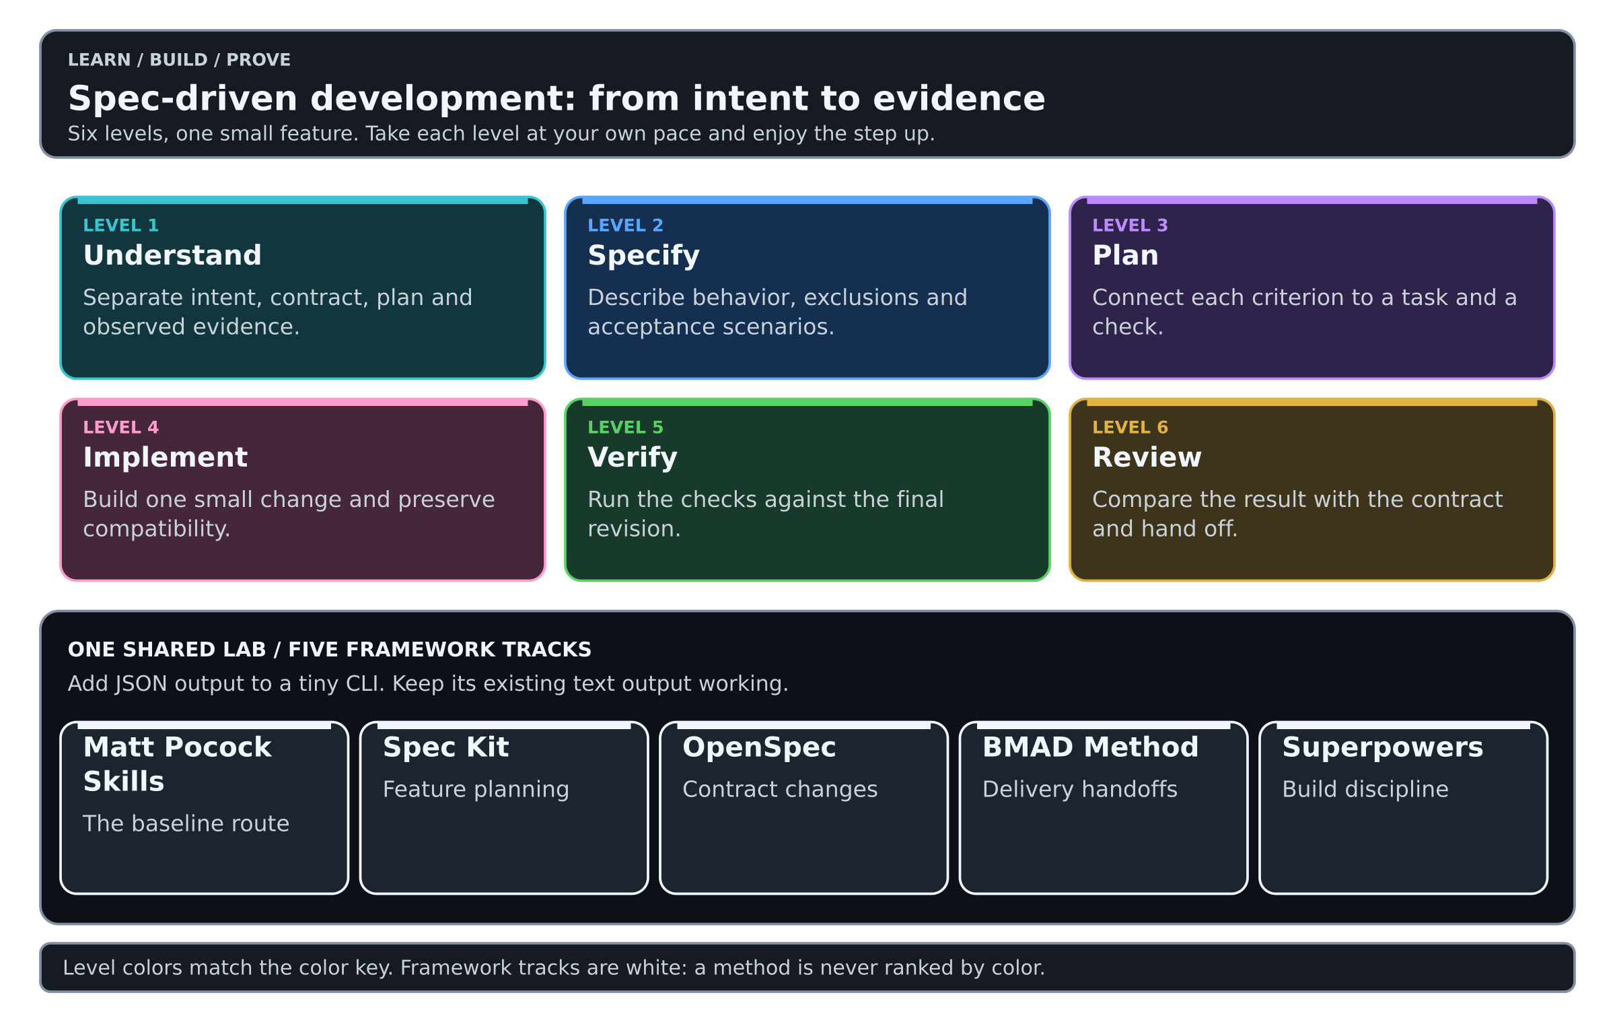
Task: Click 'Separate intent, contract, plan' description
Action: 278,312
